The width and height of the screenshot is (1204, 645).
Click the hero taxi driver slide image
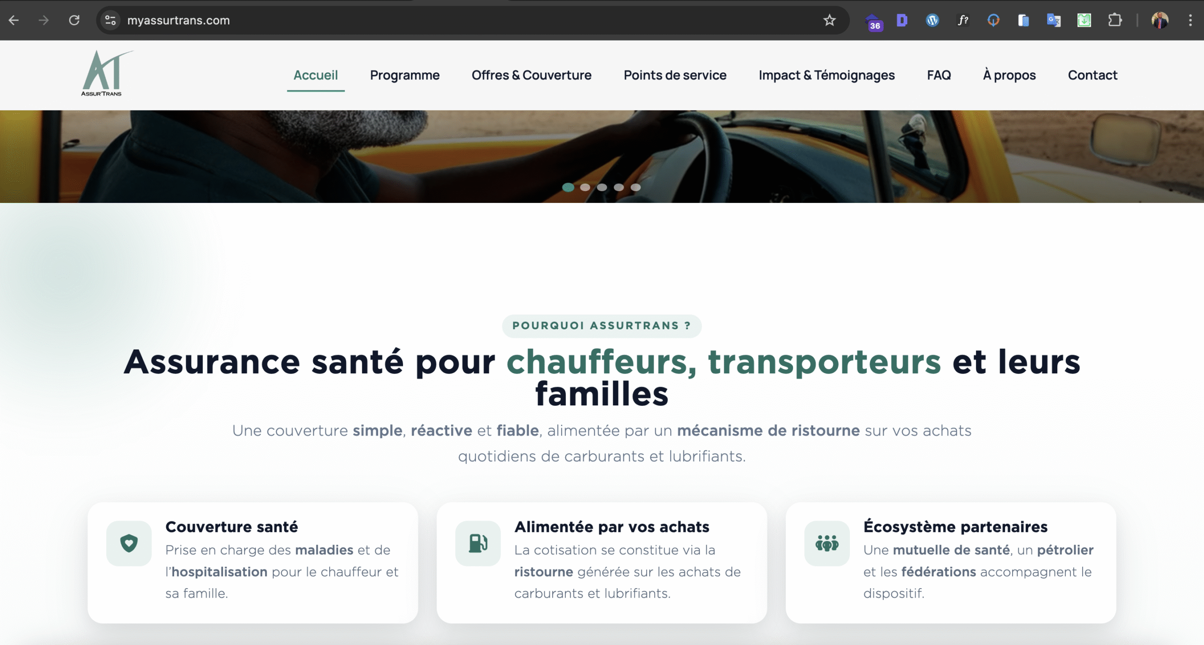(x=602, y=156)
